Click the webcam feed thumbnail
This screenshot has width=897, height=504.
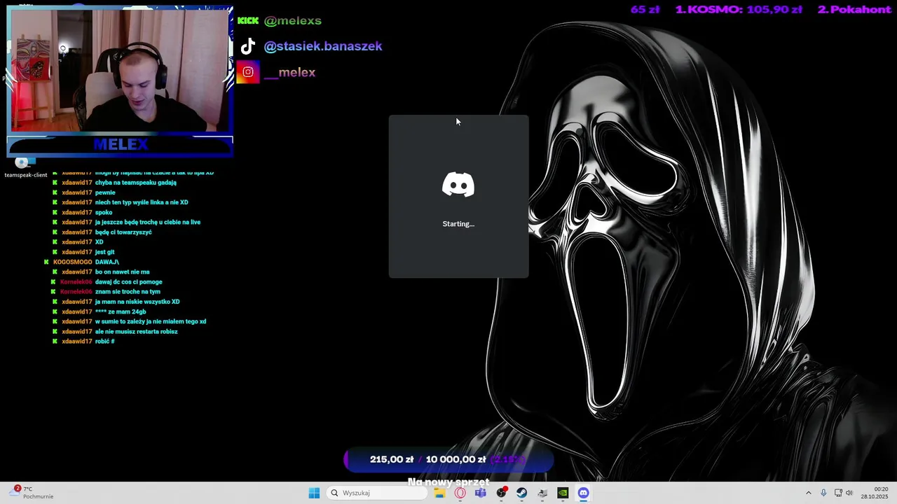point(119,70)
